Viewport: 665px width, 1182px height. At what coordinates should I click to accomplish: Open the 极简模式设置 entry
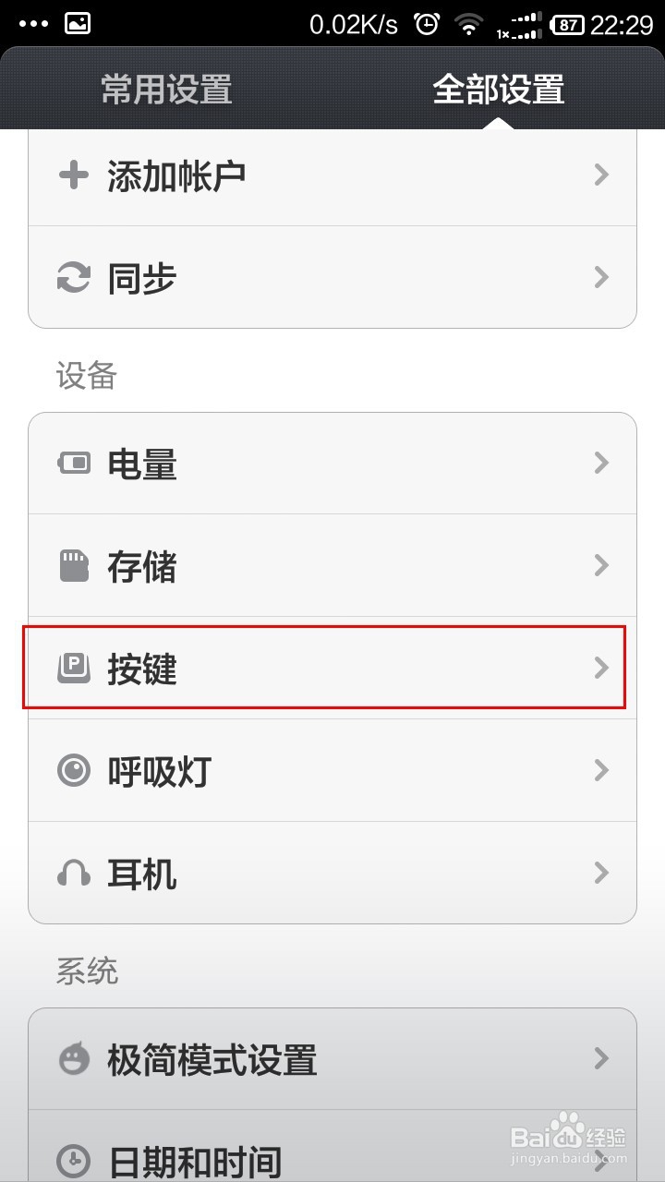point(332,1058)
